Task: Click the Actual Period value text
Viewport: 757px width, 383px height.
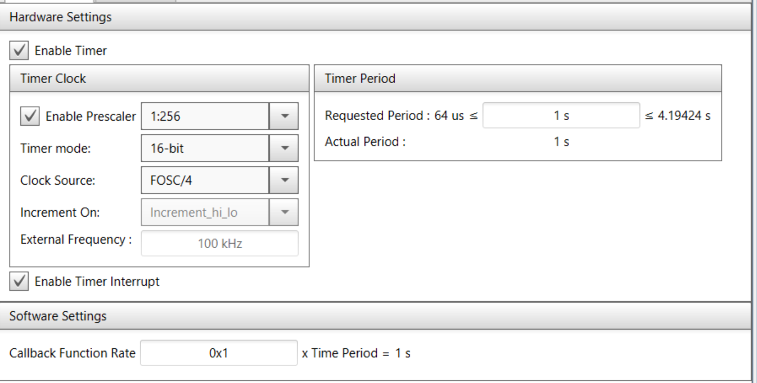Action: coord(561,142)
